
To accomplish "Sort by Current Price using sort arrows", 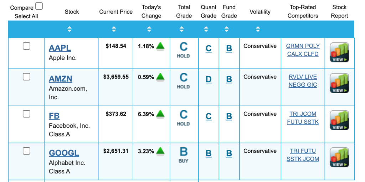I will (x=114, y=29).
